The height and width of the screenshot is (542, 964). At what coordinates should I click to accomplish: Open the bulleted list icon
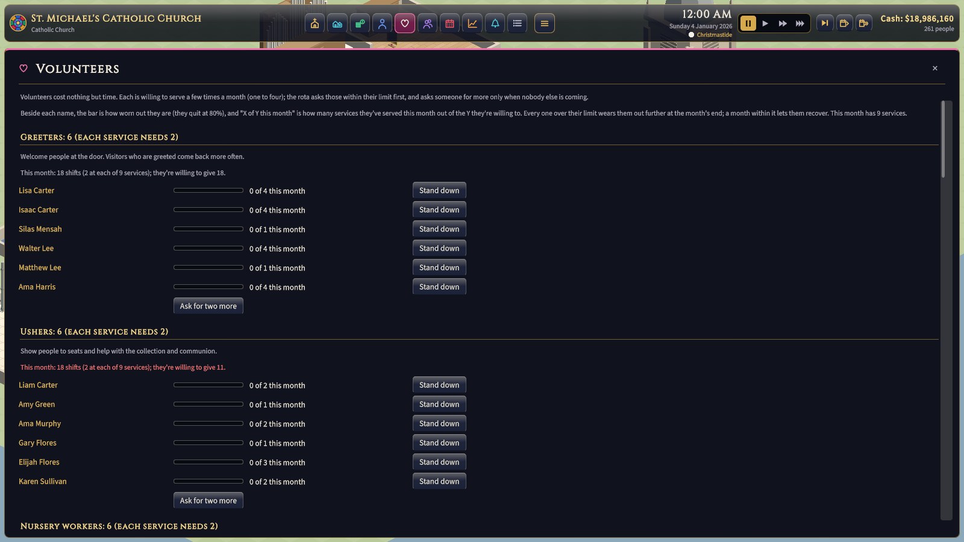click(517, 23)
